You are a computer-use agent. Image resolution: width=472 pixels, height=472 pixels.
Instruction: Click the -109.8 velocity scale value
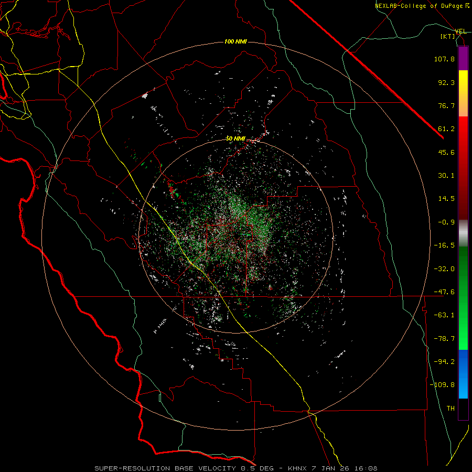pyautogui.click(x=442, y=385)
